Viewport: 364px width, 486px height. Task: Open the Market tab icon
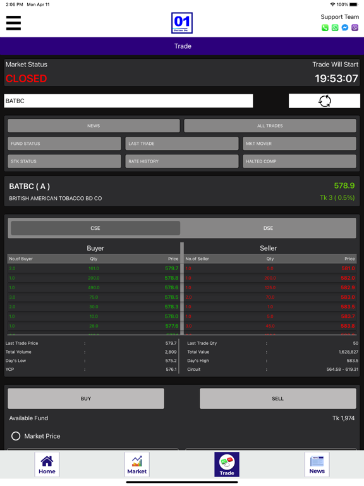[136, 464]
